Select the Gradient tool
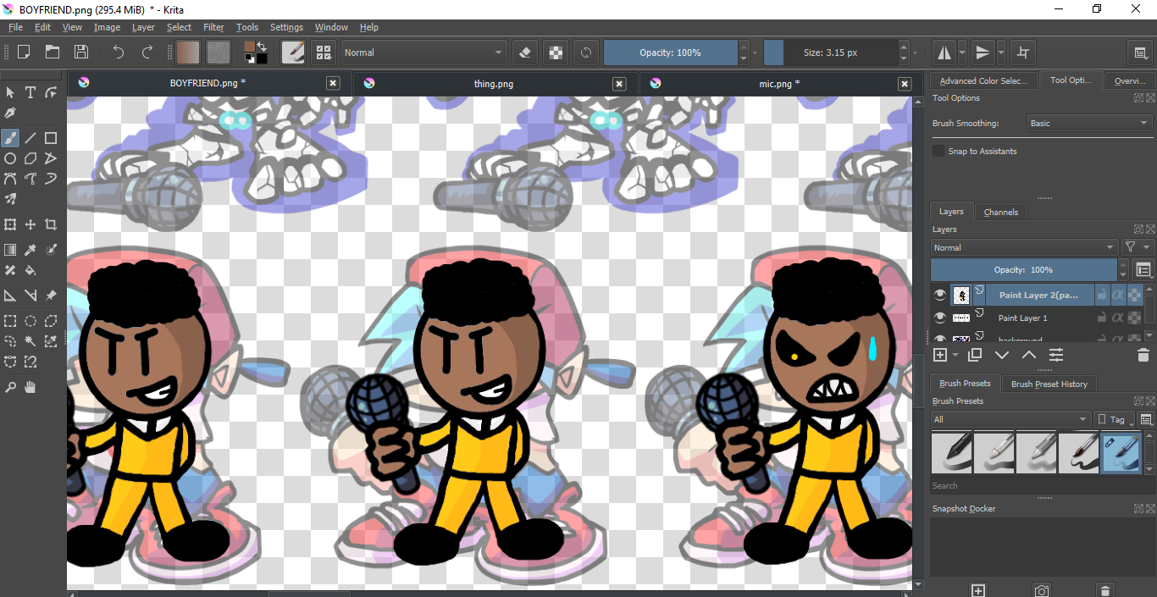The height and width of the screenshot is (597, 1157). (x=10, y=250)
